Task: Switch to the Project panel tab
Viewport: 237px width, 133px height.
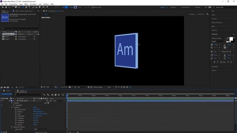Action: (4, 11)
